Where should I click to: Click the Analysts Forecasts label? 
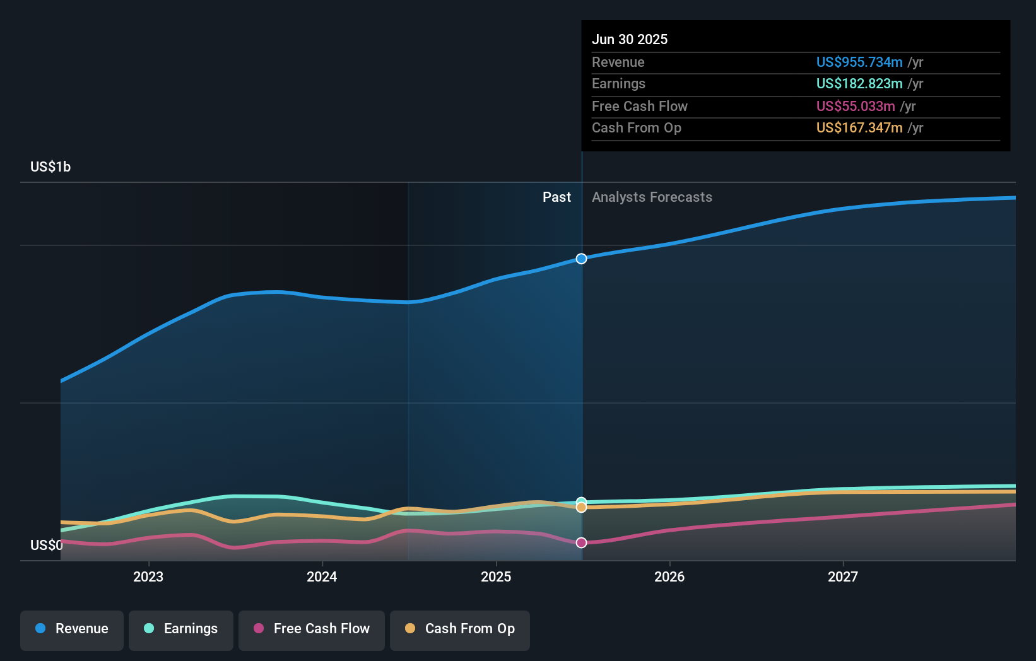click(x=652, y=197)
